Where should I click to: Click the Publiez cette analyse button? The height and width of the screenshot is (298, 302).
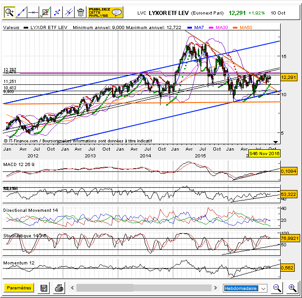pos(105,12)
